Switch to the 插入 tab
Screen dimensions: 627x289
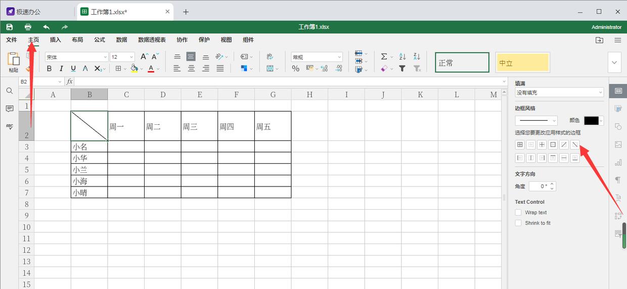pos(56,40)
